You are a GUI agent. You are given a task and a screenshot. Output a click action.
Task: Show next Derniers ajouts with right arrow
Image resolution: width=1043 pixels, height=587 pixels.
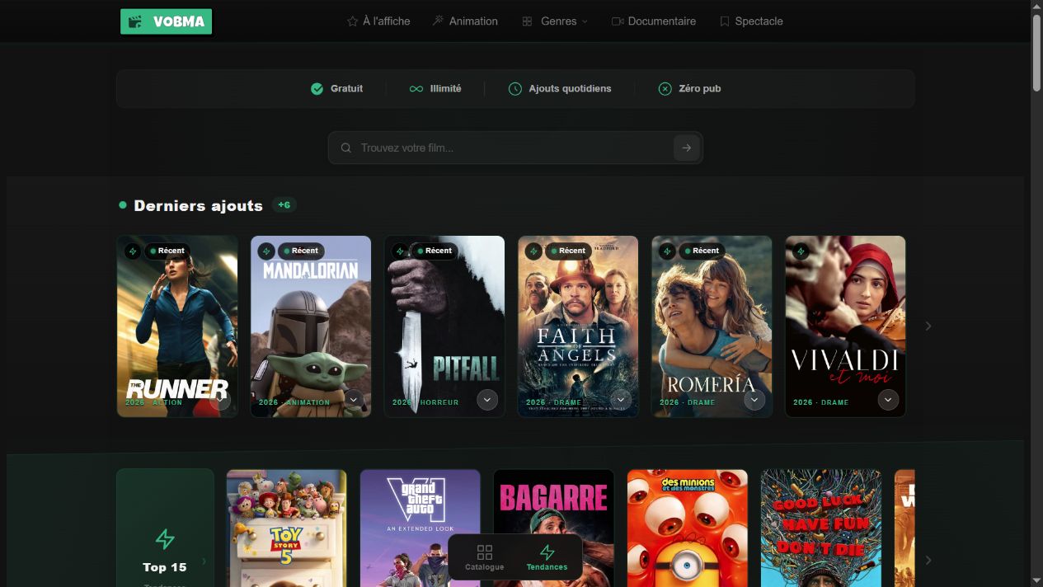point(928,326)
